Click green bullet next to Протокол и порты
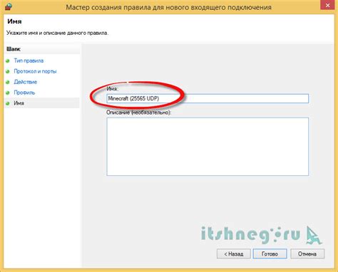338x272 pixels. point(8,71)
